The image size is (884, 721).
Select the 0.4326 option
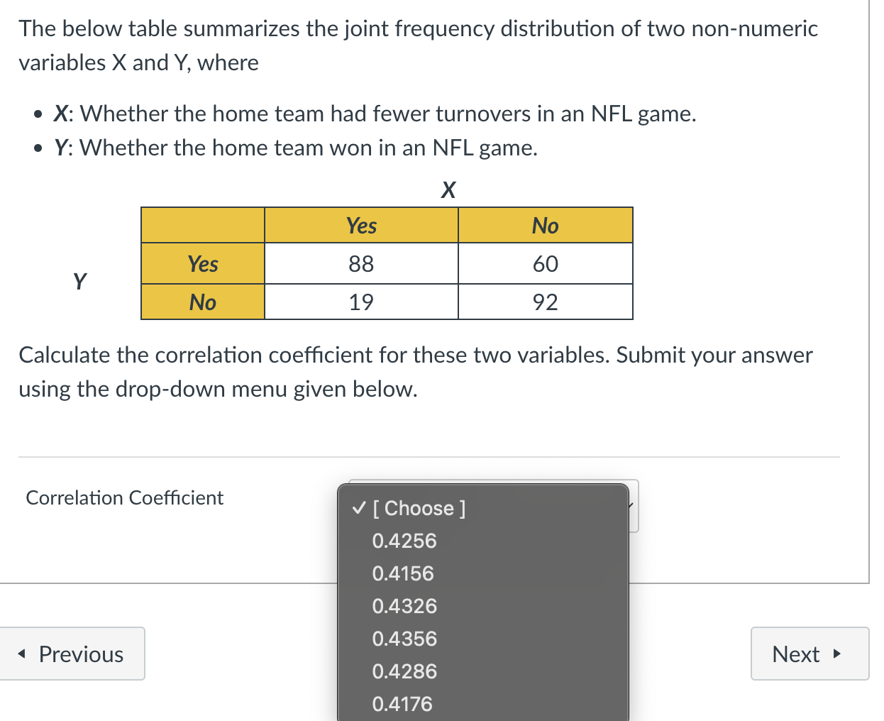(404, 606)
